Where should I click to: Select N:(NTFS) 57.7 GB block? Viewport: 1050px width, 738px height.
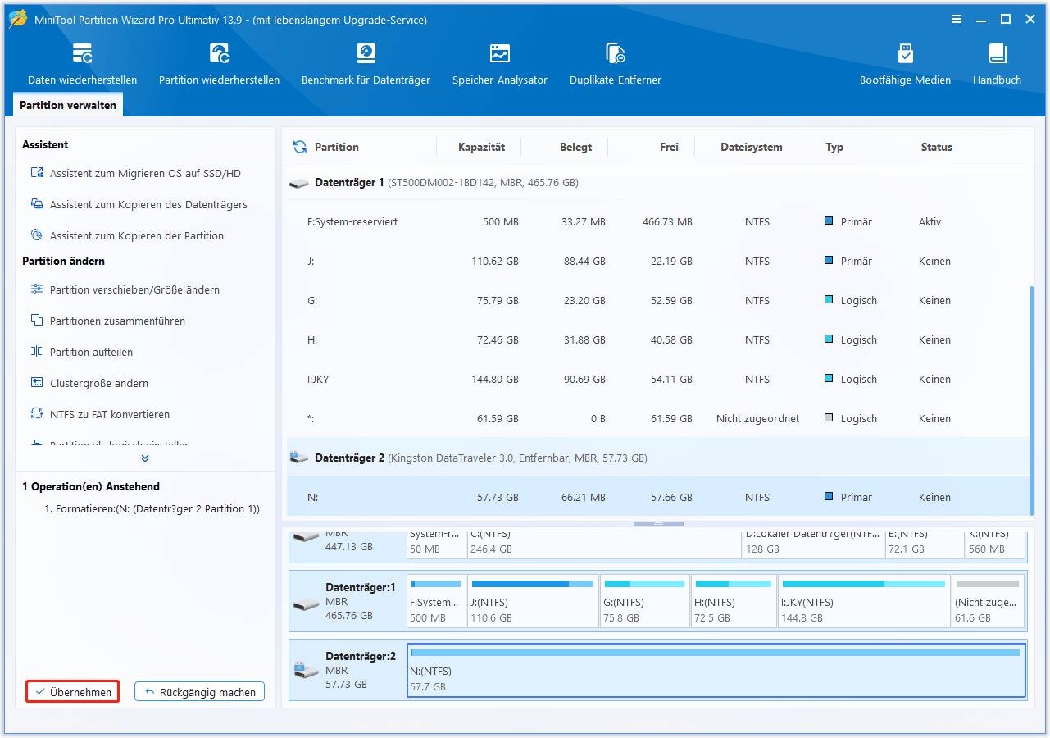716,670
